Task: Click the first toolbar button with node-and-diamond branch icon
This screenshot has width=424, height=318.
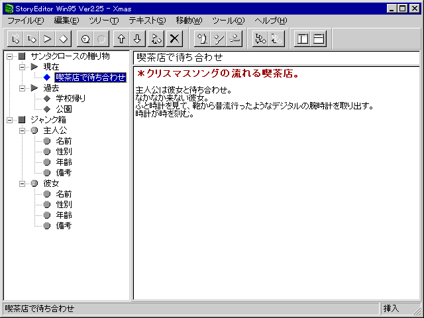Action: pyautogui.click(x=15, y=39)
